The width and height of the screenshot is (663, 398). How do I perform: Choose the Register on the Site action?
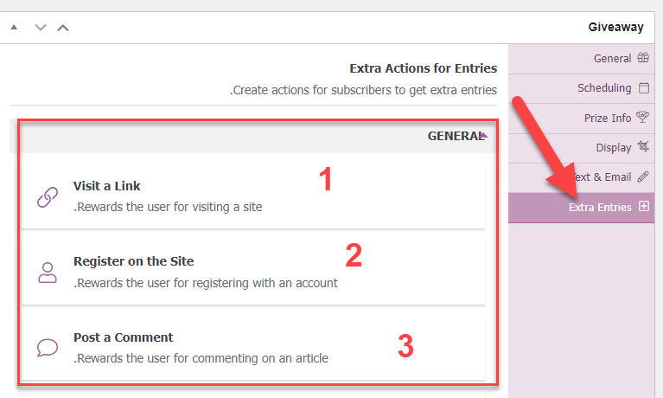coord(133,261)
